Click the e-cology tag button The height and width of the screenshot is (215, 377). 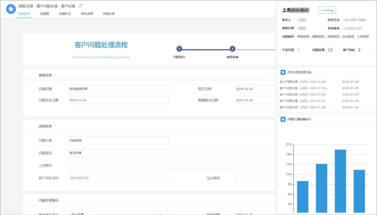tap(327, 10)
